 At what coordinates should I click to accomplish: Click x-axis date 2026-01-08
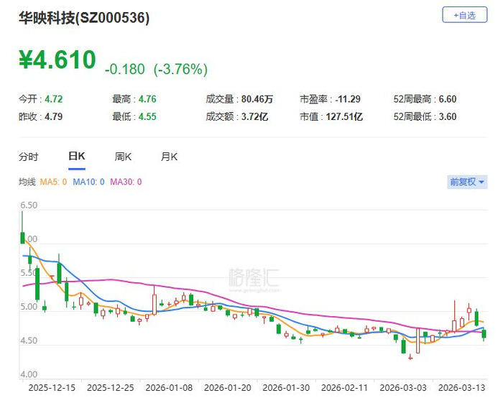[x=169, y=388]
